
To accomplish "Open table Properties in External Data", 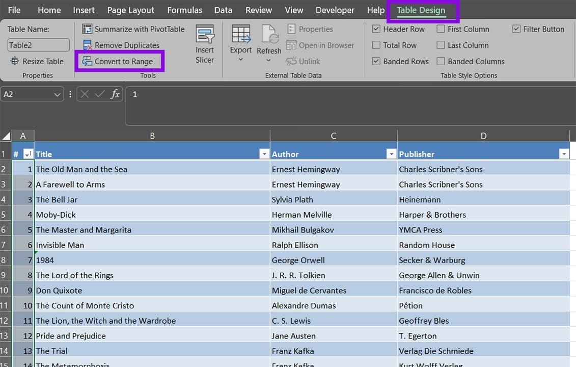I will 310,29.
